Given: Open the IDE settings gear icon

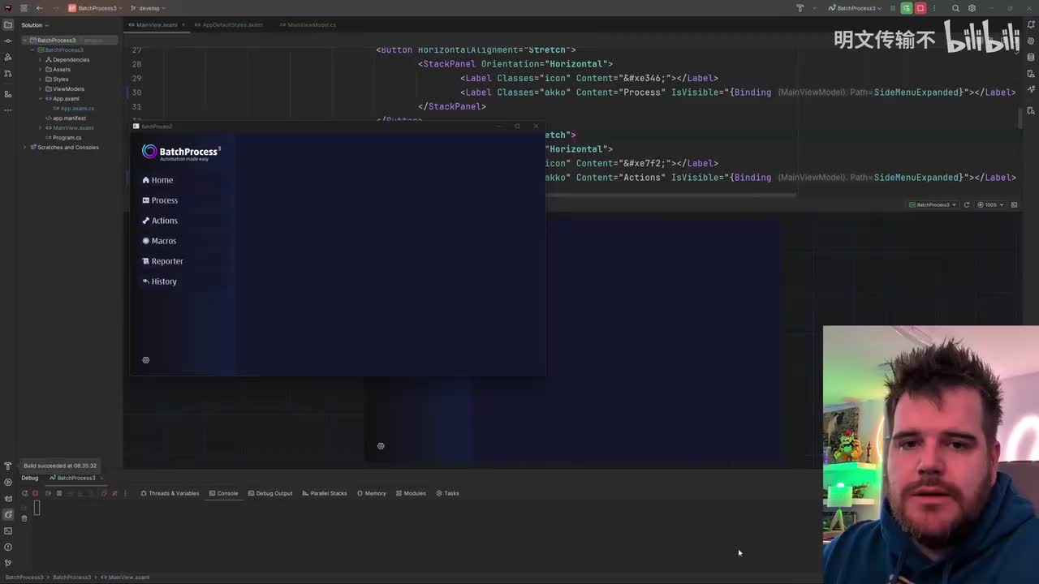Looking at the screenshot, I should (x=972, y=8).
